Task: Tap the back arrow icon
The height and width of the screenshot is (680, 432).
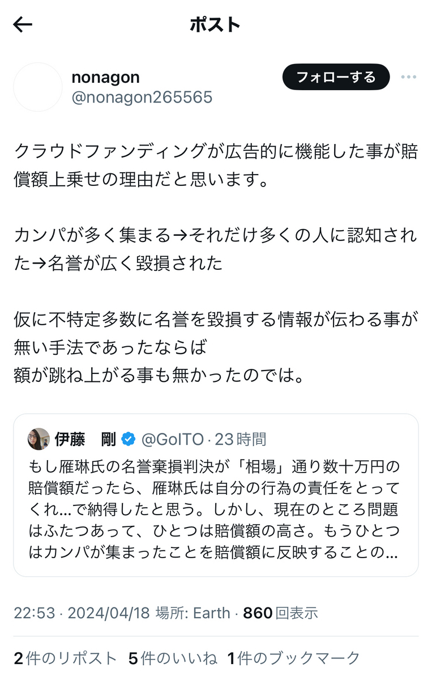Action: tap(23, 24)
